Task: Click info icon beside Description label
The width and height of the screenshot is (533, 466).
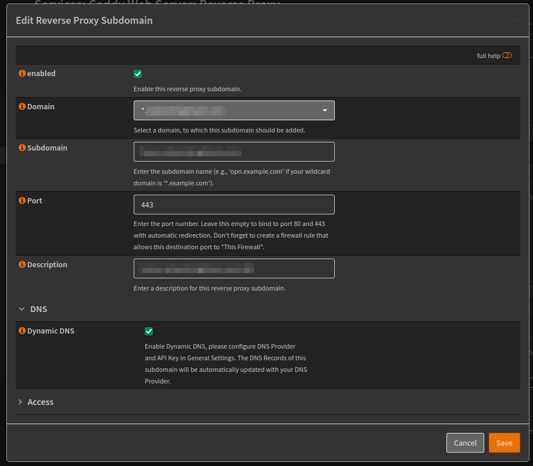Action: (x=22, y=265)
